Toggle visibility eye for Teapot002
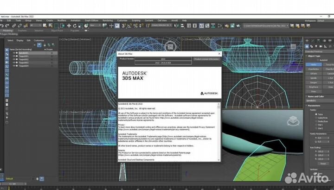The height and width of the screenshot is (190, 334). tap(14, 59)
